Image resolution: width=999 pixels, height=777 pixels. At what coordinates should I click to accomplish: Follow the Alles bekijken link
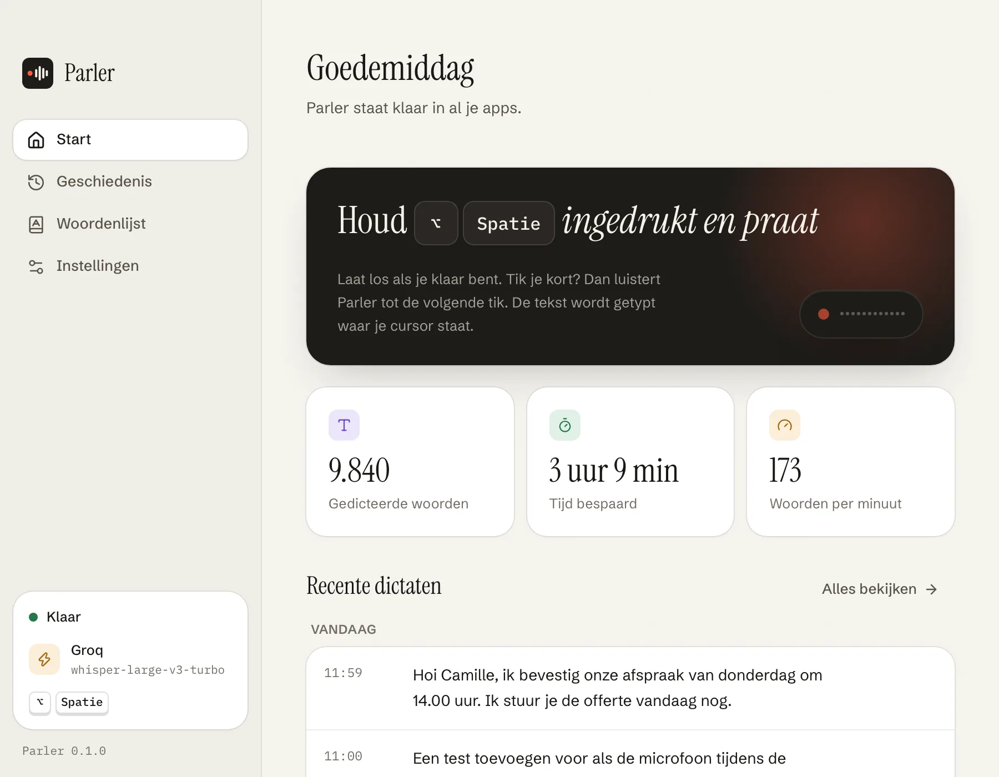pyautogui.click(x=880, y=589)
